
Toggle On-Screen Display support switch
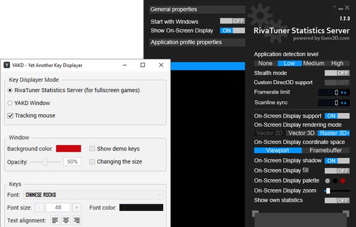point(337,116)
